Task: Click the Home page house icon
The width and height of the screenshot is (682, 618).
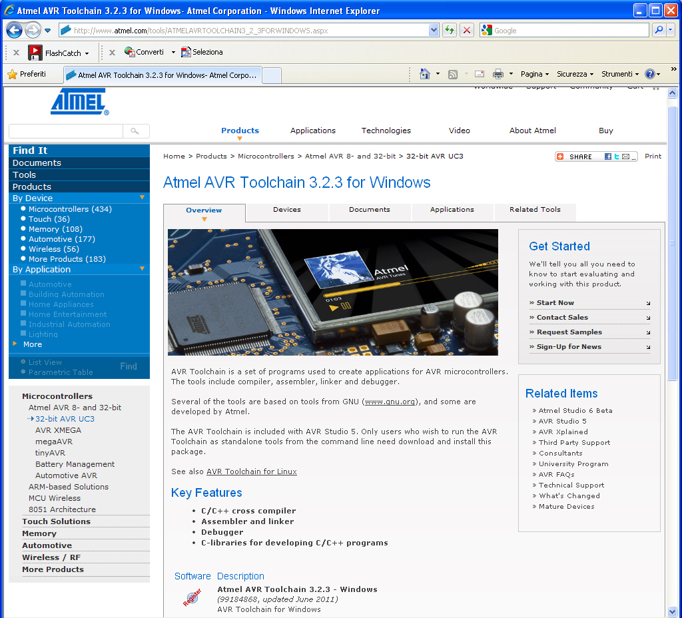Action: pos(425,74)
